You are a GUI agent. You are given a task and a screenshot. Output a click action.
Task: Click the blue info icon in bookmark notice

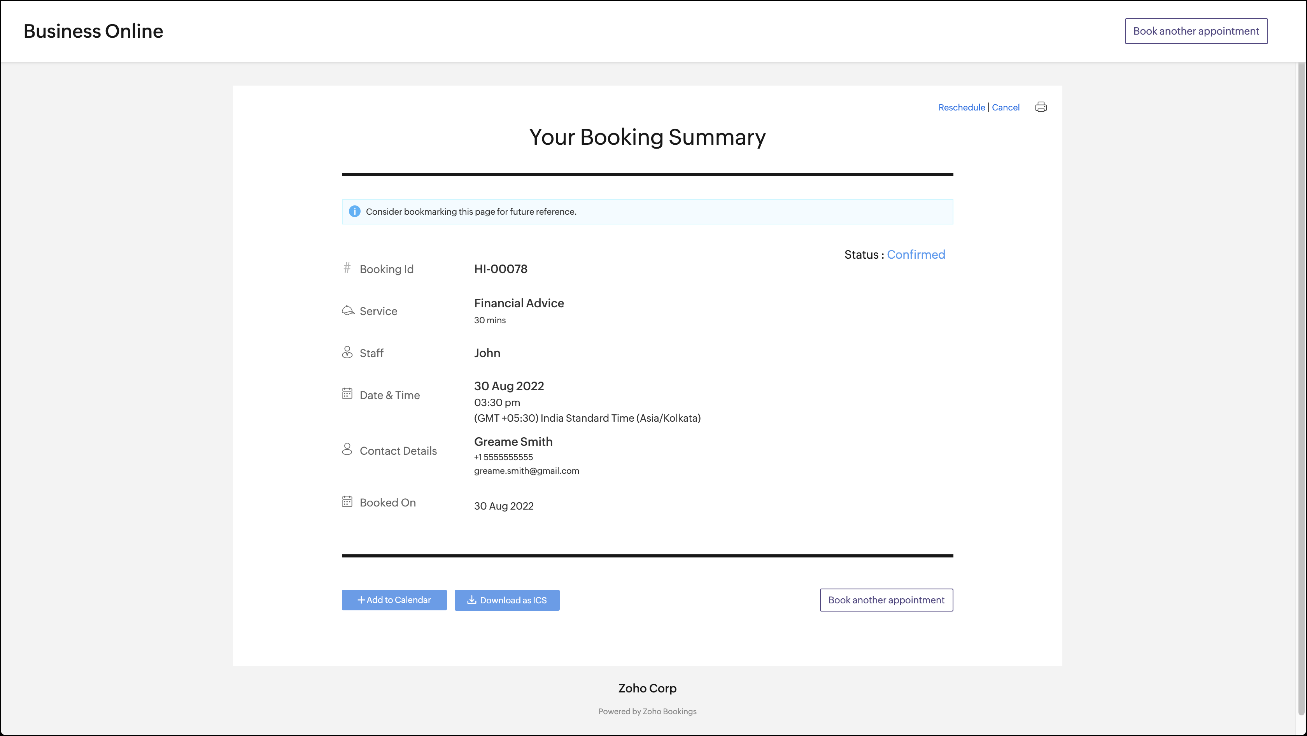[x=355, y=212]
